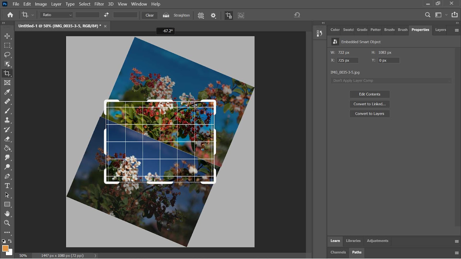Screen dimensions: 461x259
Task: Open the Search tool
Action: click(428, 15)
